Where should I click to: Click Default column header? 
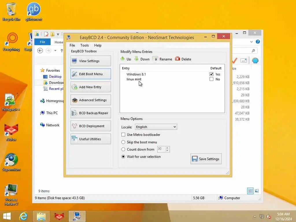pyautogui.click(x=216, y=68)
